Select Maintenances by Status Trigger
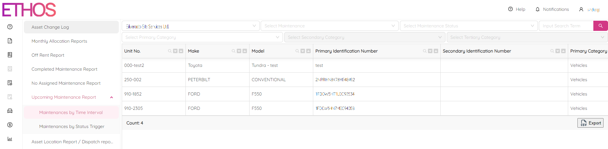Image resolution: width=608 pixels, height=149 pixels. click(72, 126)
